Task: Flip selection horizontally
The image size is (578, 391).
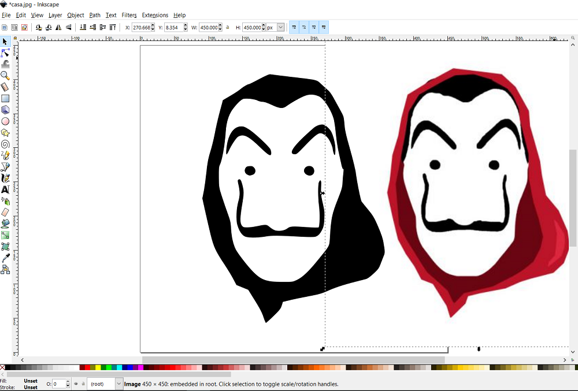Action: [x=58, y=27]
